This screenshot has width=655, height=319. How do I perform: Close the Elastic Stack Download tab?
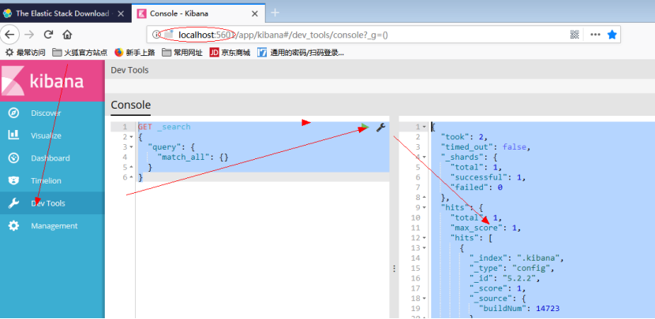coord(121,13)
